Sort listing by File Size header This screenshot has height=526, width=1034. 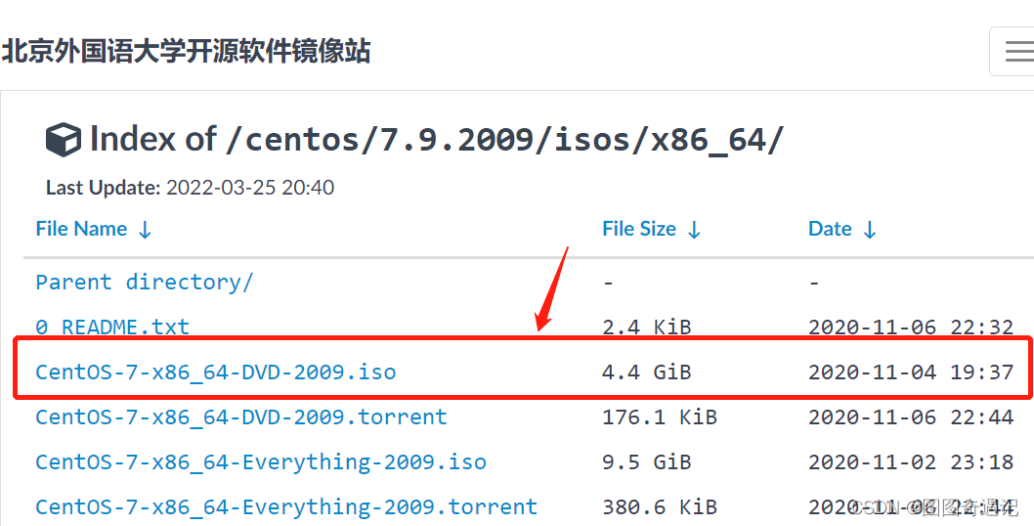coord(639,229)
